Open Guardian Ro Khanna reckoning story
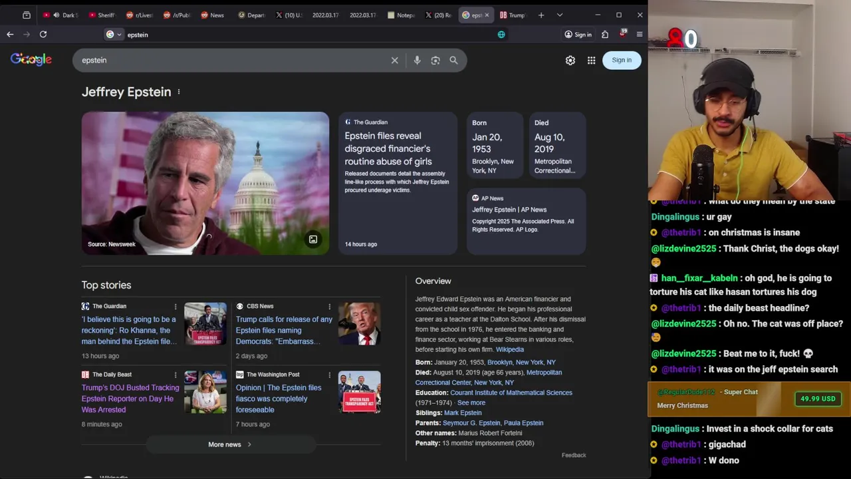This screenshot has width=851, height=479. point(130,330)
